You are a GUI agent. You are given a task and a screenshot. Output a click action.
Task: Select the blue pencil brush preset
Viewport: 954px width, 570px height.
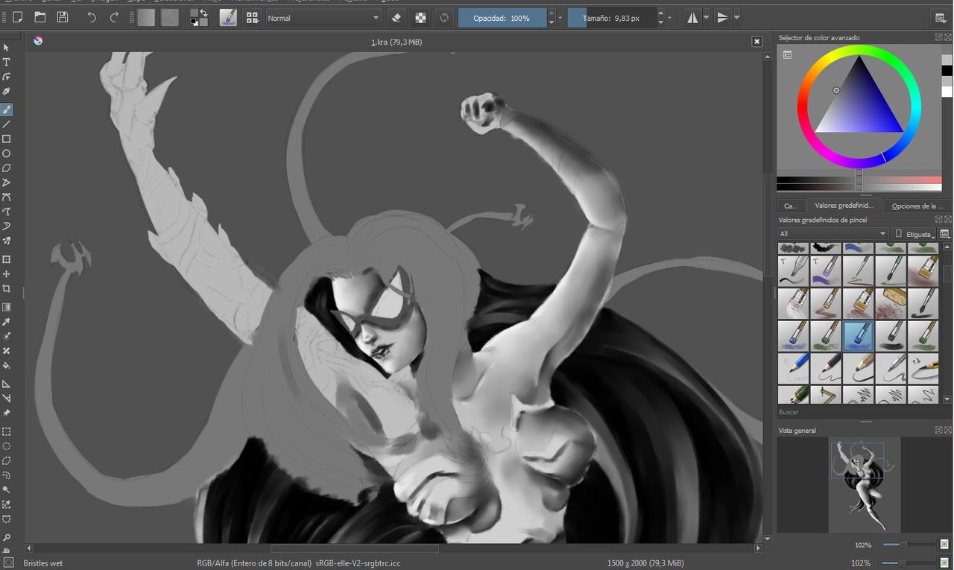(793, 368)
